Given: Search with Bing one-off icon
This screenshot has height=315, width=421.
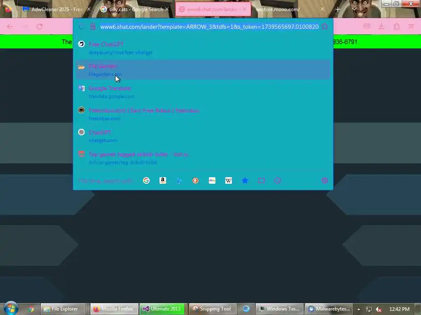Looking at the screenshot, I should tap(179, 180).
